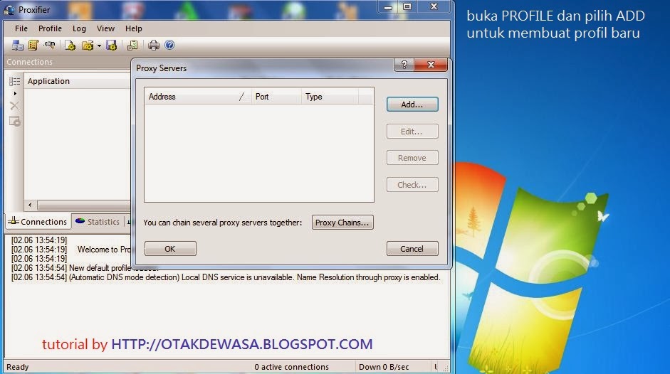
Task: Click Cancel in Proxy Servers dialog
Action: tap(412, 248)
